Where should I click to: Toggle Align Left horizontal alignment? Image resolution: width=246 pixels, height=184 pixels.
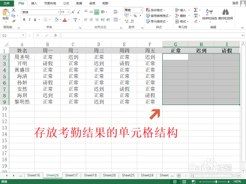[86, 20]
